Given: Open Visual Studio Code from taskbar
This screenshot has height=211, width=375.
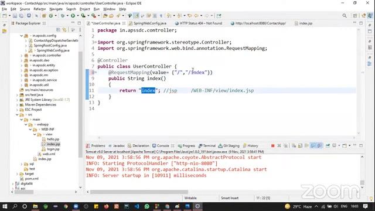Looking at the screenshot, I should [137, 206].
